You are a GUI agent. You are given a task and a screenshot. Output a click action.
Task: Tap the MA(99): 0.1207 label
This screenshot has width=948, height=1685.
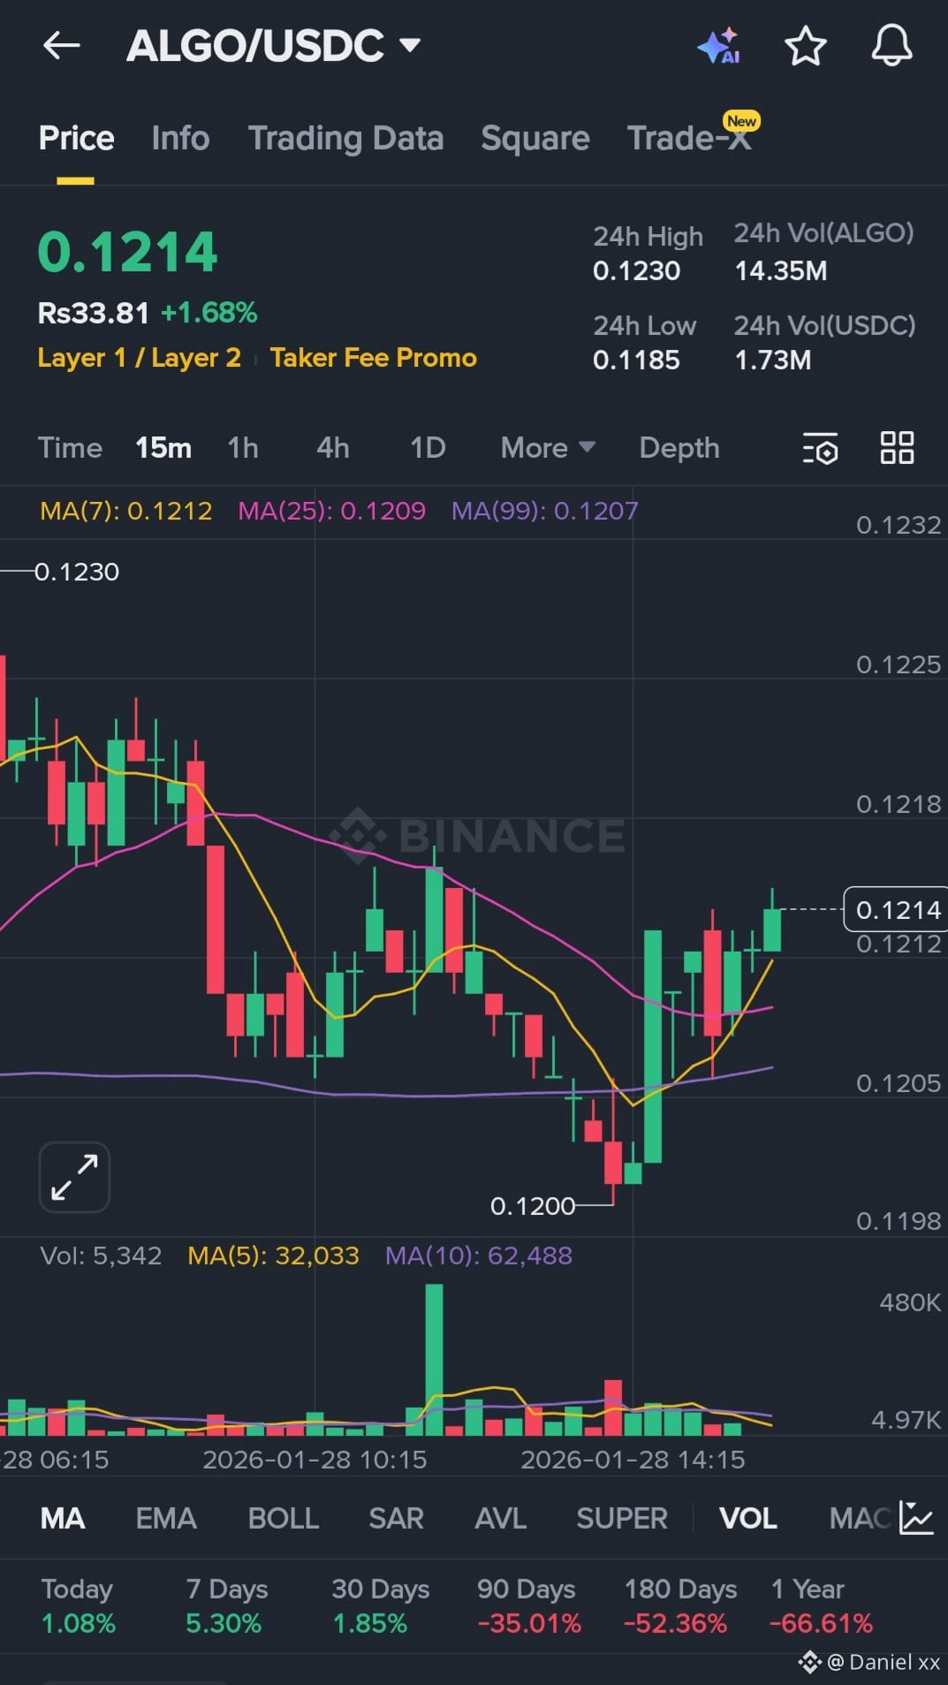point(544,511)
